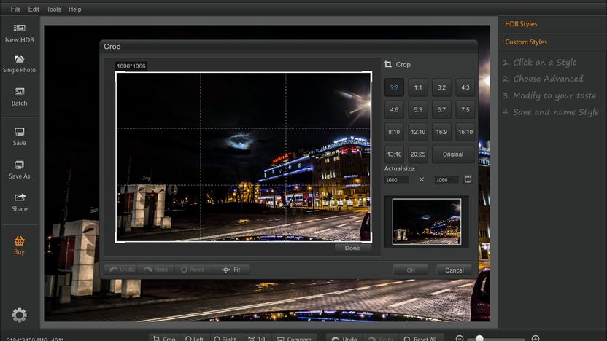Click the Buy basket icon

[20, 245]
